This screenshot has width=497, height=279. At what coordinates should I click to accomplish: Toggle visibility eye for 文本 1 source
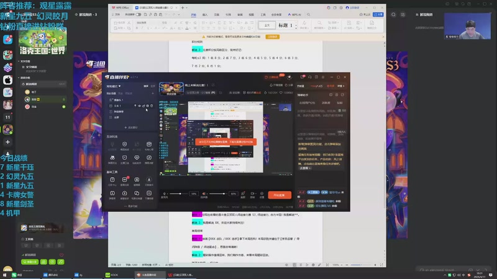[139, 106]
